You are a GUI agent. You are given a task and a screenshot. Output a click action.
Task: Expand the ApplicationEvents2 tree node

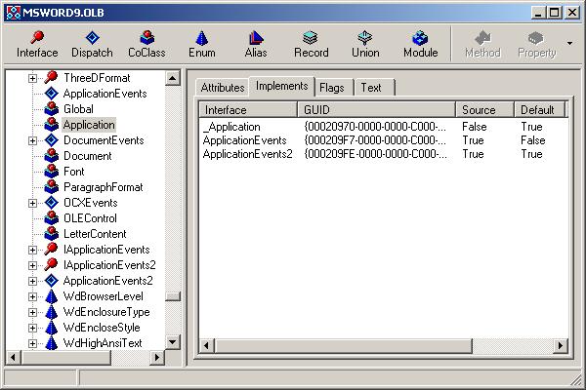(33, 281)
